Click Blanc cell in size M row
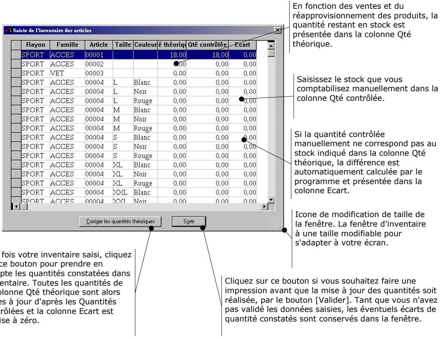The image size is (440, 339). tap(145, 110)
